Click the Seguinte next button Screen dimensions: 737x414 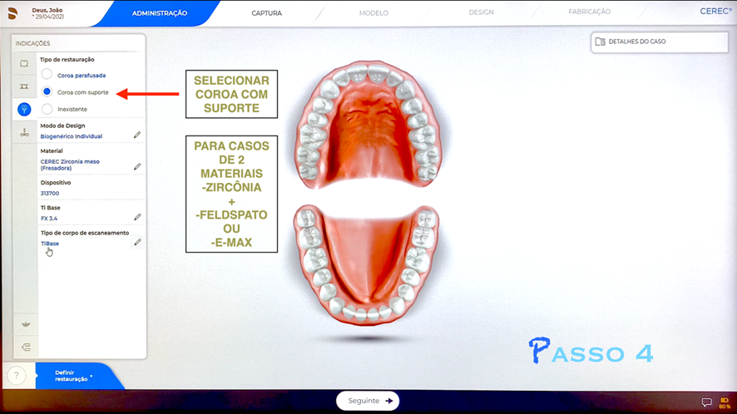coord(368,401)
